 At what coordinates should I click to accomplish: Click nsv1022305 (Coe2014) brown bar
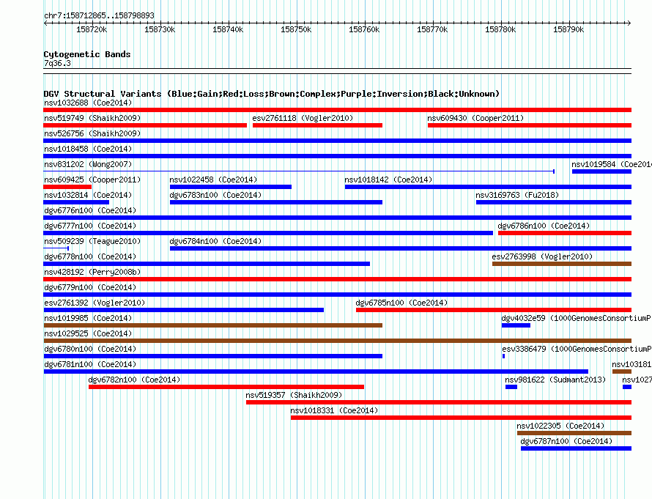click(x=574, y=433)
